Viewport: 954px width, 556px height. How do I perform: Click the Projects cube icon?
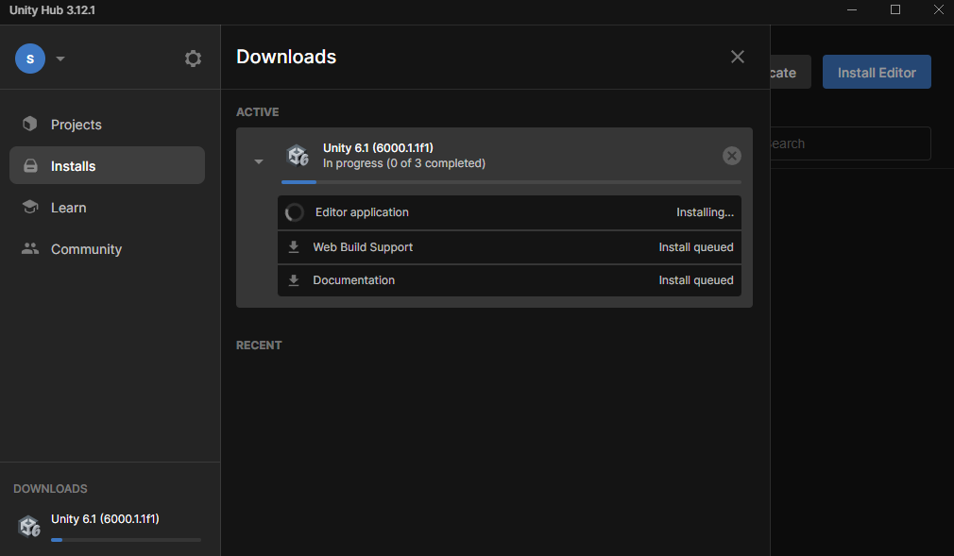[30, 125]
